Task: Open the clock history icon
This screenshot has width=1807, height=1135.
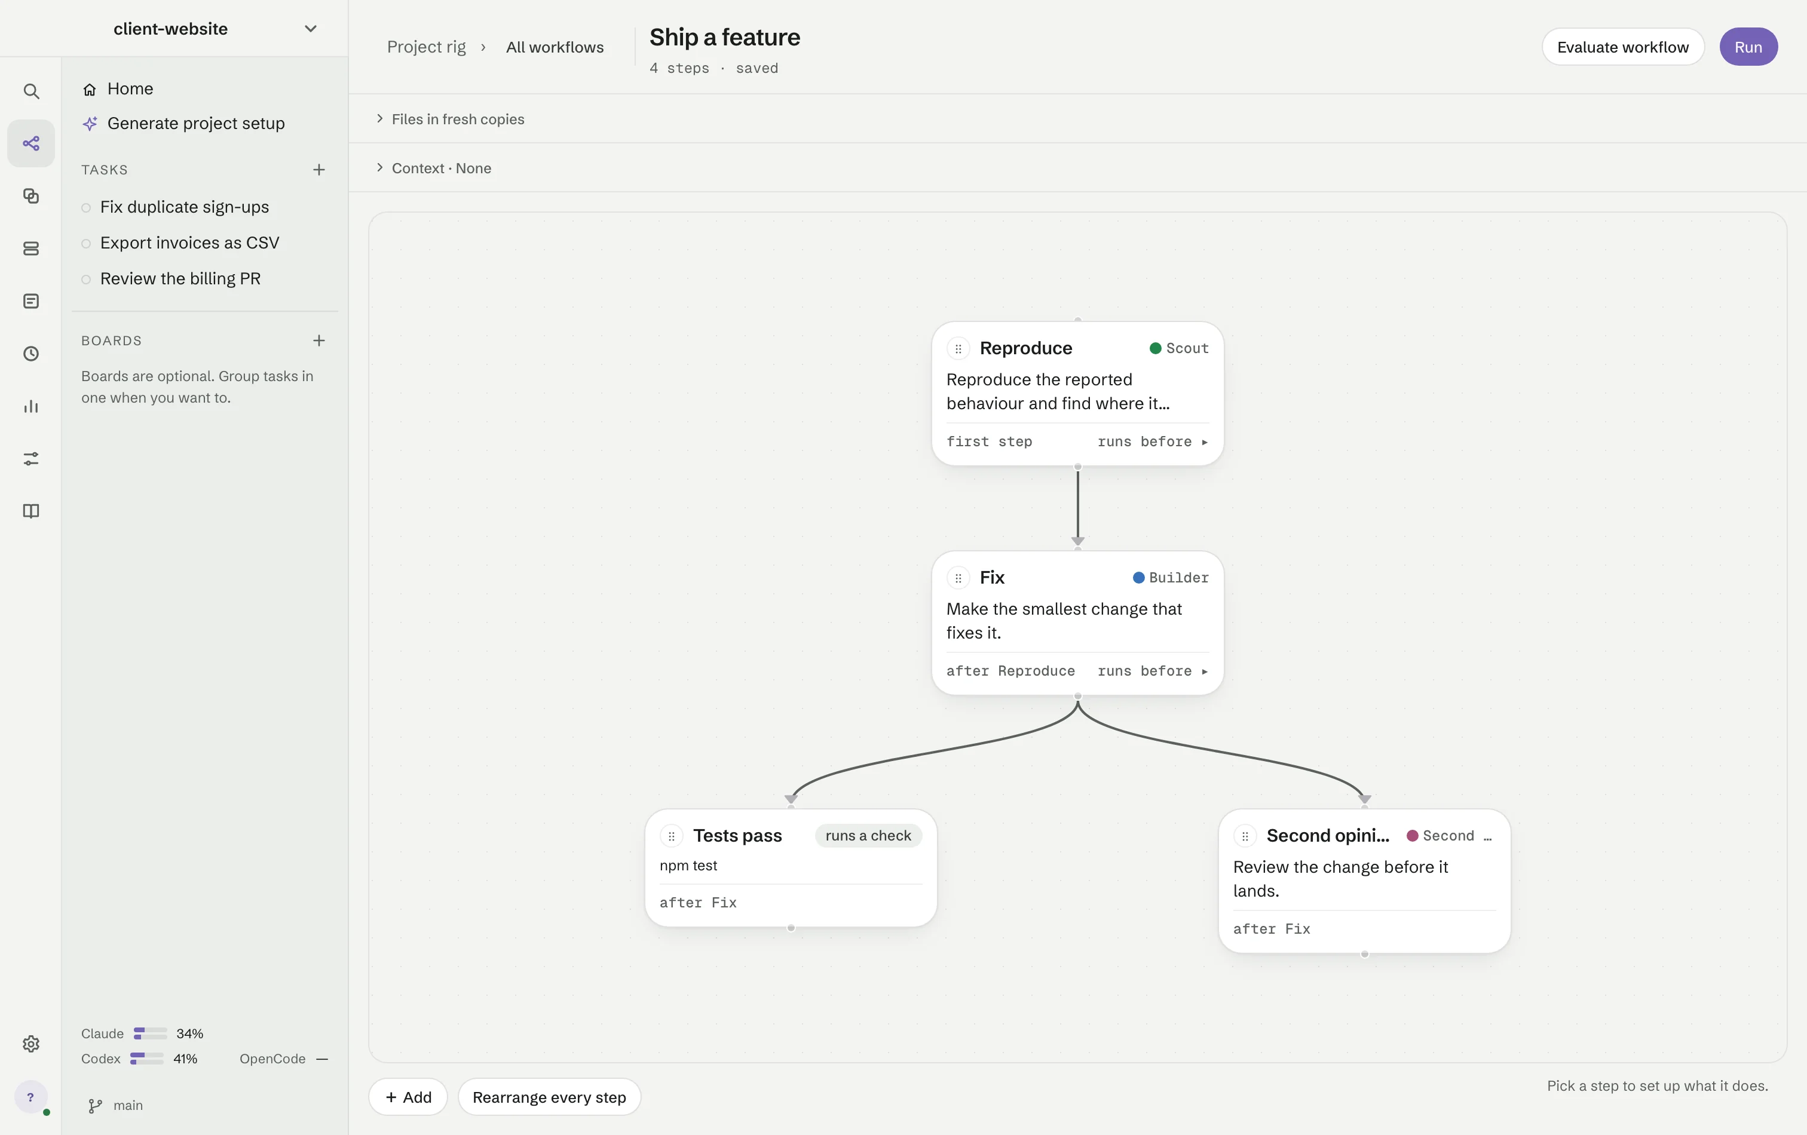Action: [x=30, y=353]
